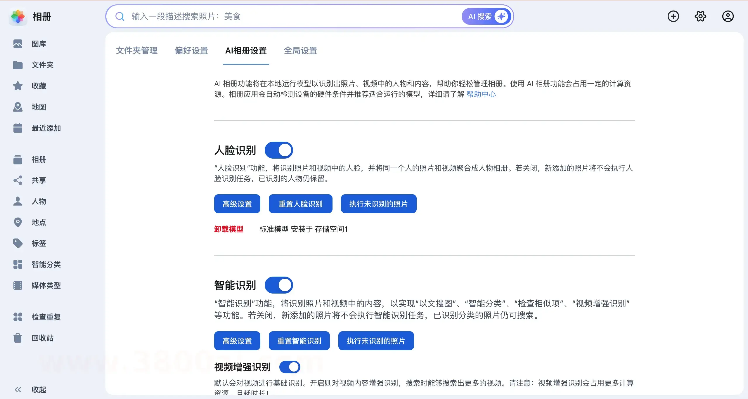The image size is (748, 399).
Task: Collapse the sidebar with 收起 chevrons
Action: click(18, 390)
